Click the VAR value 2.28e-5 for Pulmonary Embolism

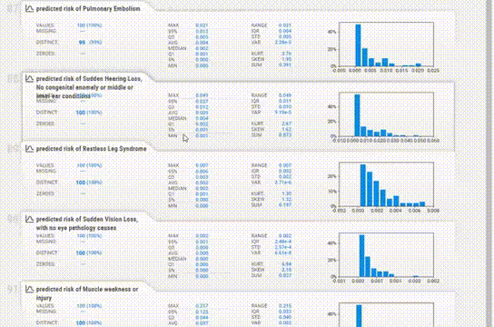pyautogui.click(x=283, y=42)
